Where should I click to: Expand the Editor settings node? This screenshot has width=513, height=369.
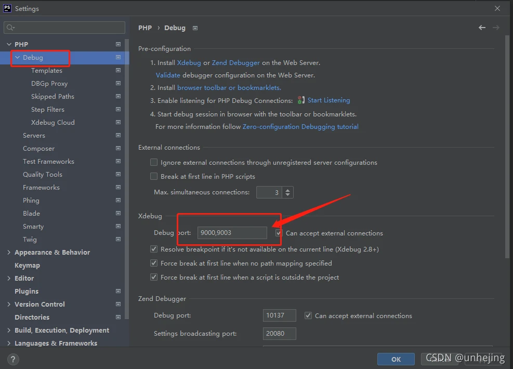point(9,278)
